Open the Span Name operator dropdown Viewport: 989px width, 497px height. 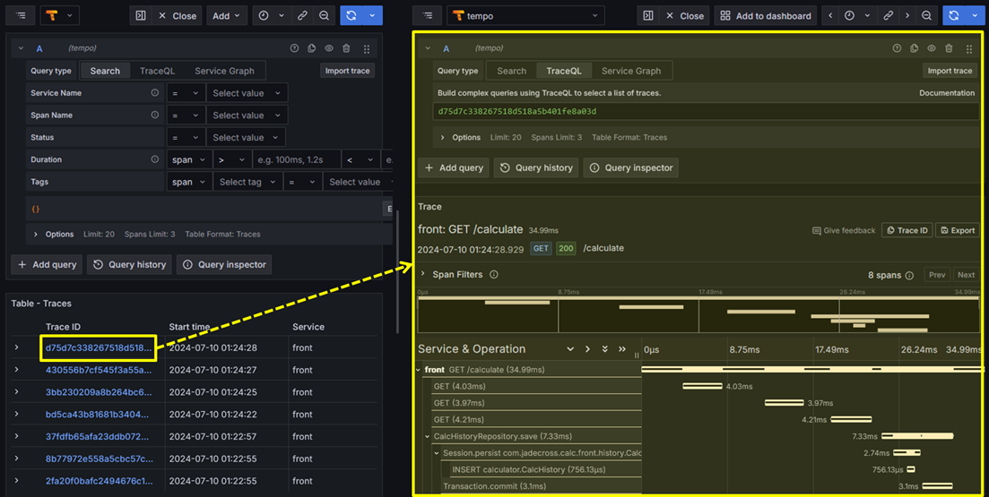[186, 116]
